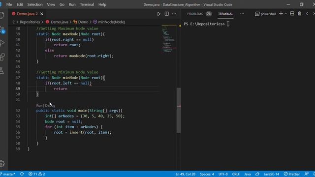Open Source Control view with badge
Screen dimensions: 315x177
point(2,29)
